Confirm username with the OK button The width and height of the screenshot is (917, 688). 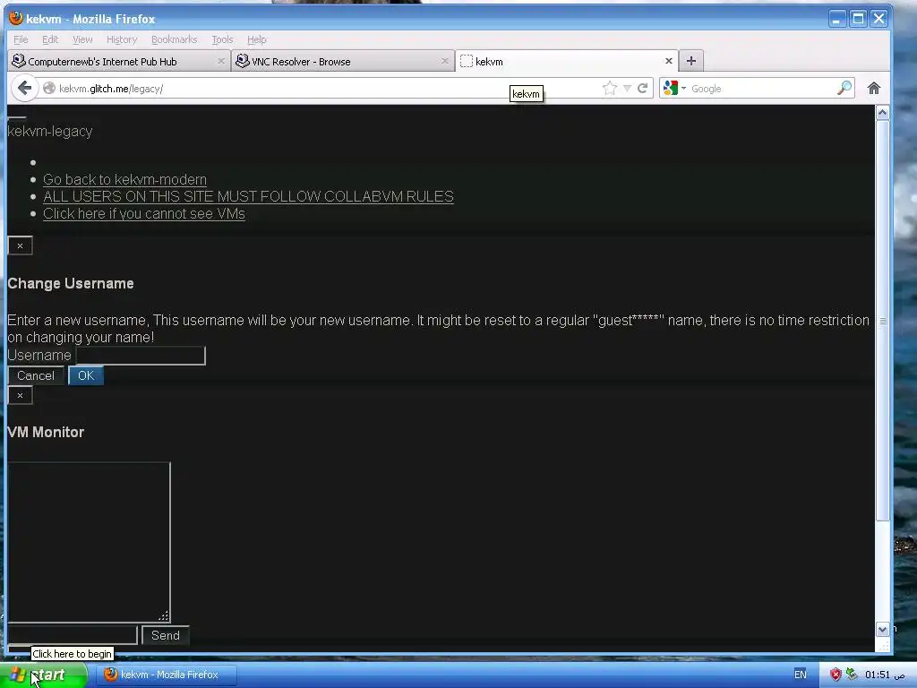click(86, 375)
